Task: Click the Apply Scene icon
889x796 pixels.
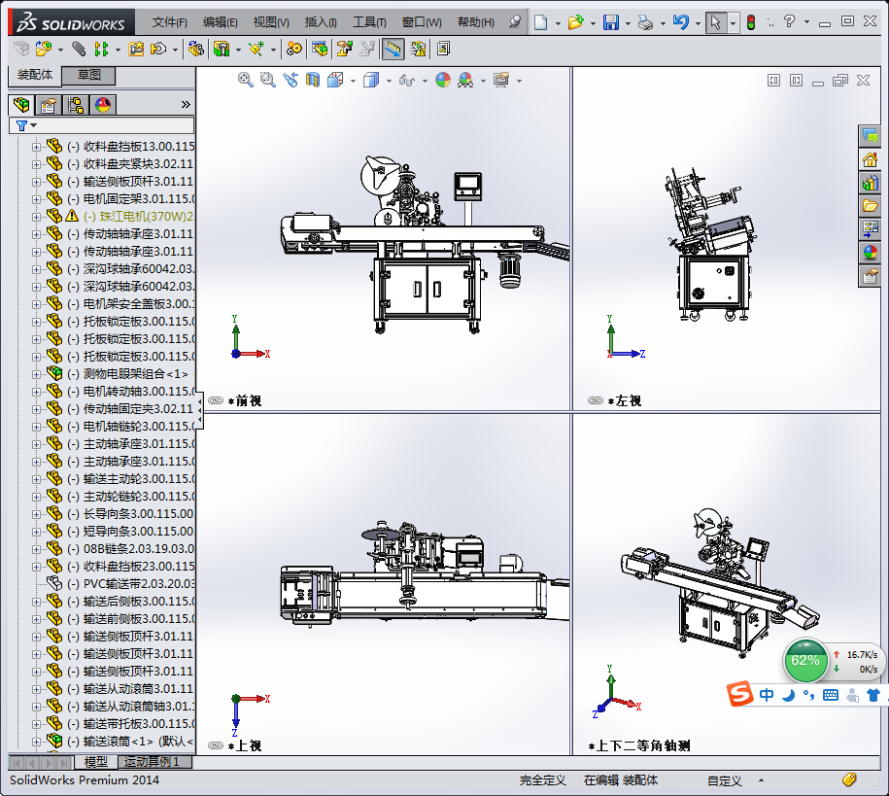Action: 465,80
